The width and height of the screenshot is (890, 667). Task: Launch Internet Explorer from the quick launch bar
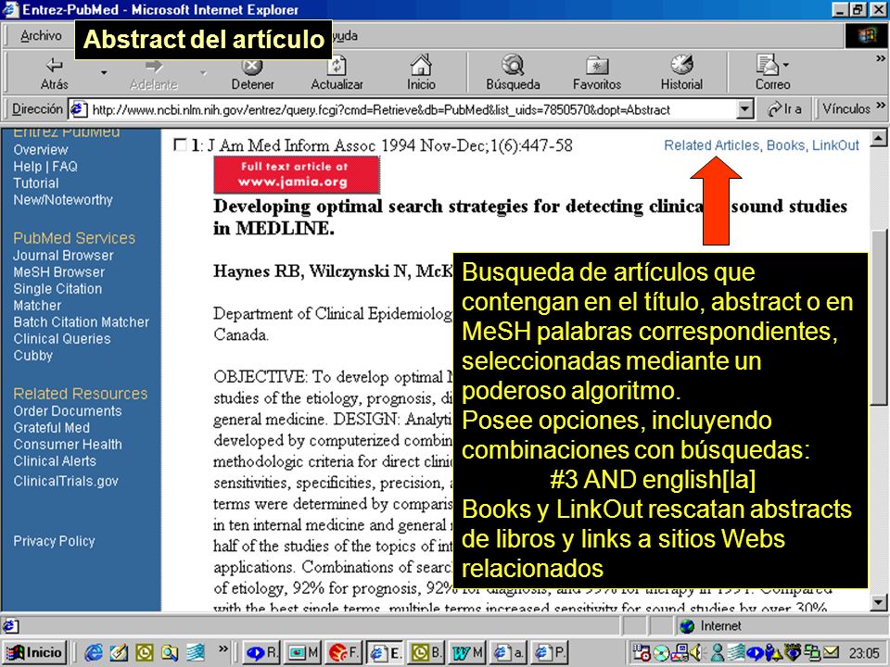coord(93,653)
